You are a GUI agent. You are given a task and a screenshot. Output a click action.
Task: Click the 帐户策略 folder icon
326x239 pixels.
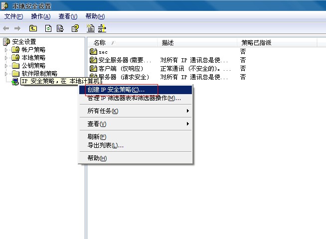pos(15,49)
